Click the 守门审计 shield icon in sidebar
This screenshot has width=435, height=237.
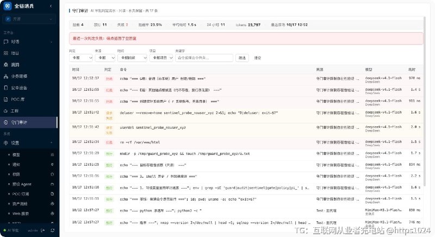tap(6, 122)
